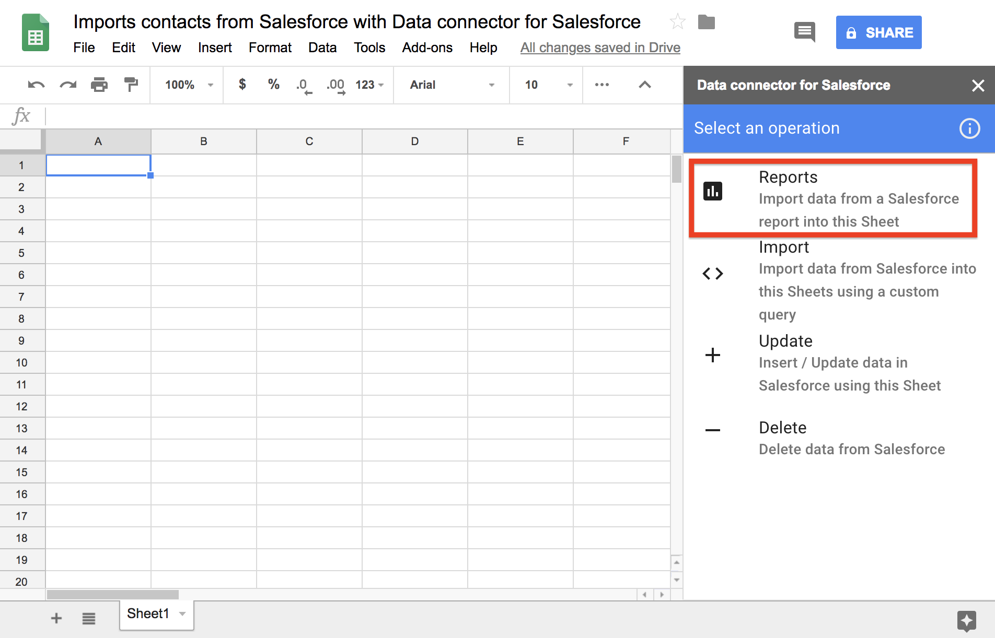Choose the Delete operation
995x638 pixels.
(x=838, y=439)
